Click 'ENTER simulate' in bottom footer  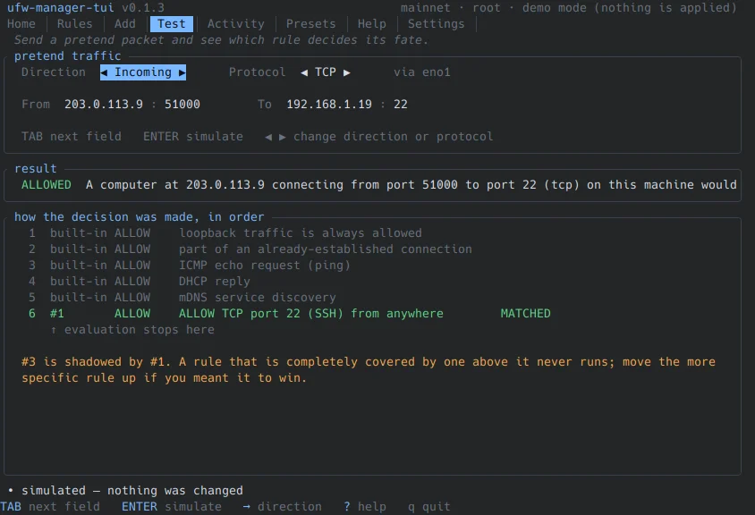point(172,507)
